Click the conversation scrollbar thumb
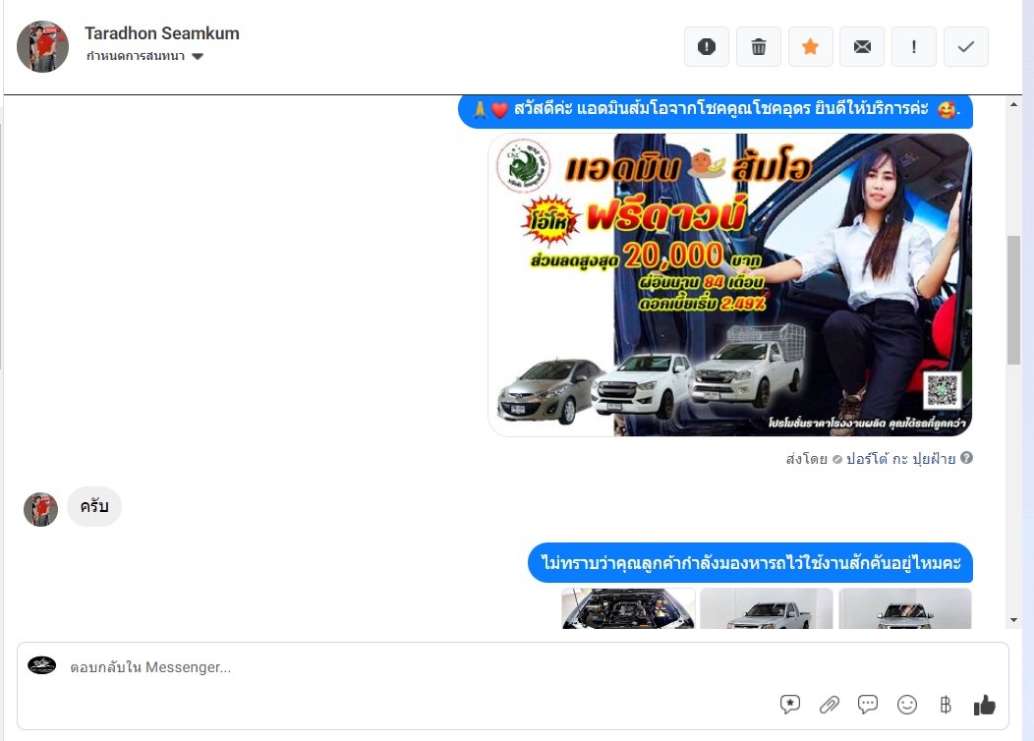 1013,300
